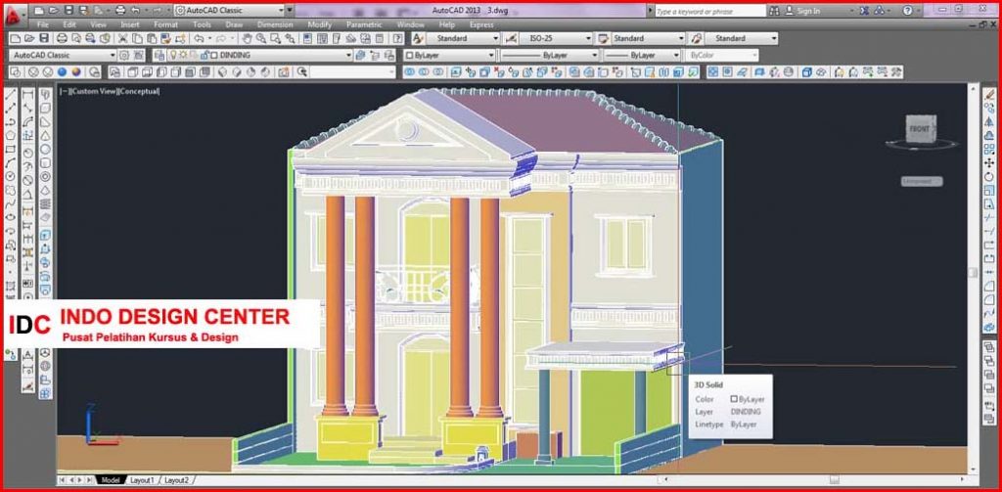1002x492 pixels.
Task: Open the AutoCAD Classic workspace dropdown in toolbar
Action: click(114, 56)
